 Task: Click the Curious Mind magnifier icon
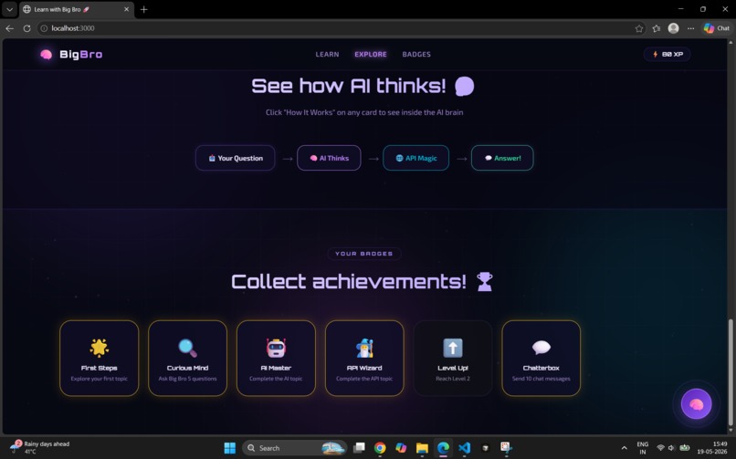188,348
